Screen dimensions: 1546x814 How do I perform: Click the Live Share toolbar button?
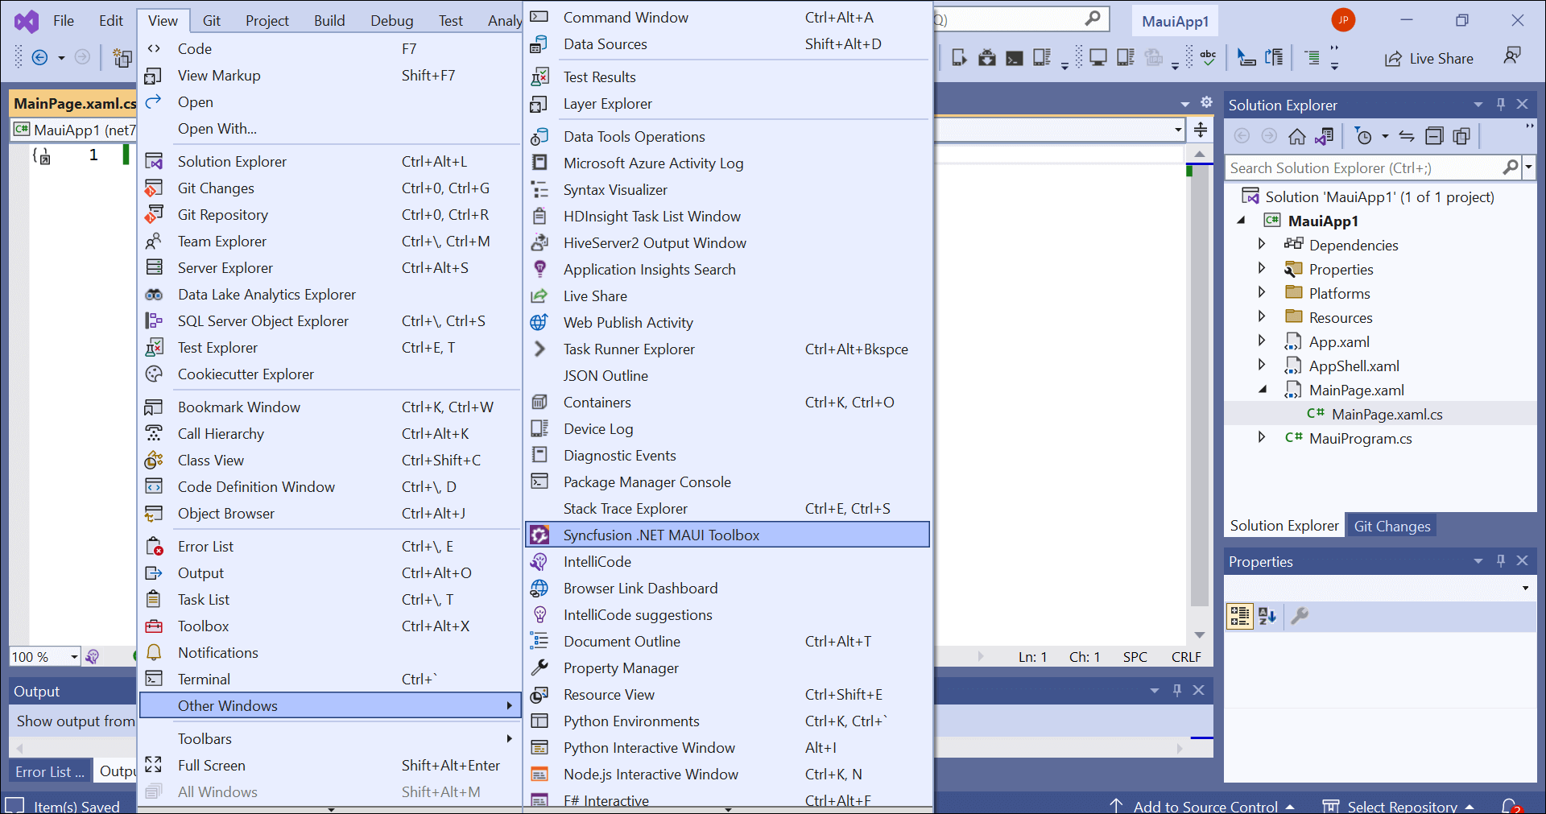click(1428, 58)
